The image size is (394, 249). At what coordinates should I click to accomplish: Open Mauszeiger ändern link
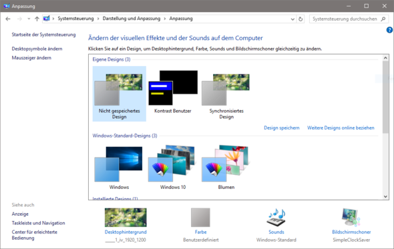click(31, 58)
